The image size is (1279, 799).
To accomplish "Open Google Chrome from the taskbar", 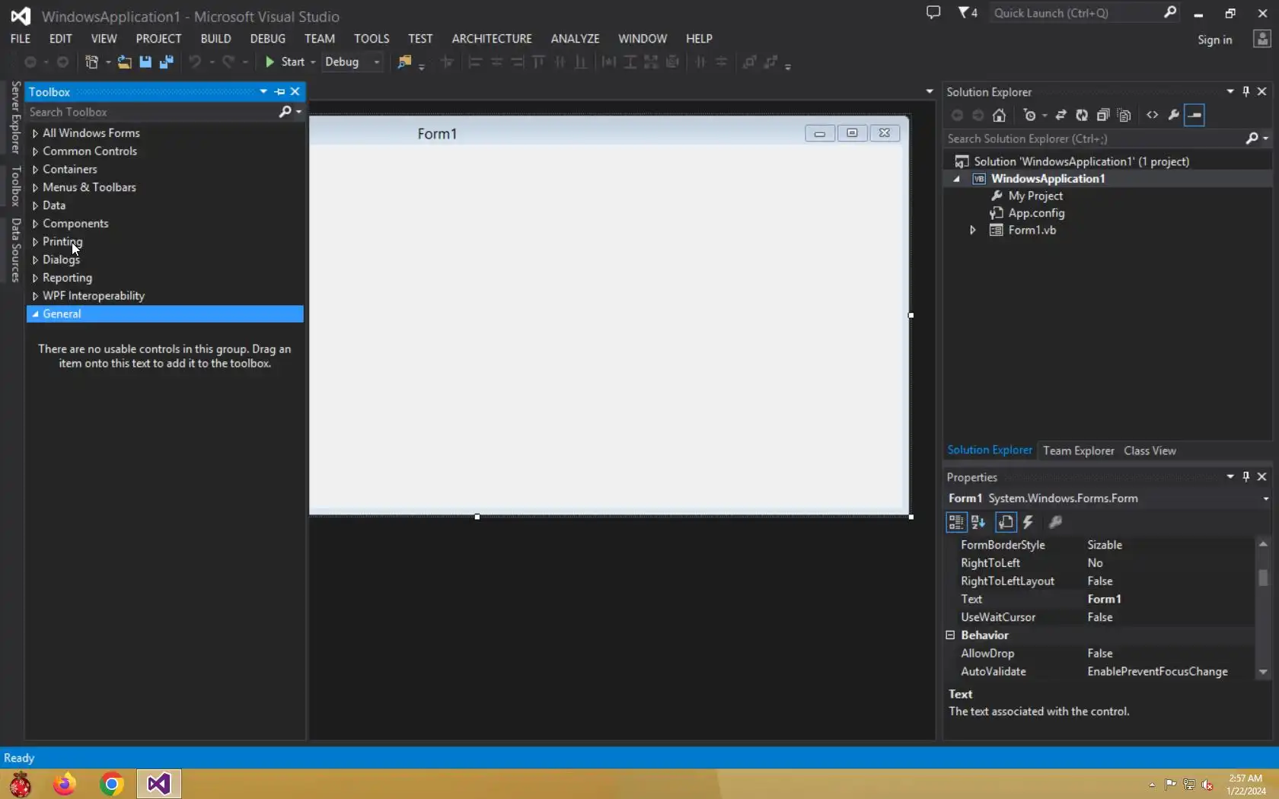I will click(112, 784).
